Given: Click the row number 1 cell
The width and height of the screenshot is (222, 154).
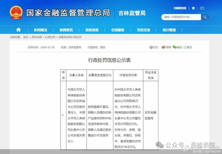Looking at the screenshot, I should [x=63, y=115].
